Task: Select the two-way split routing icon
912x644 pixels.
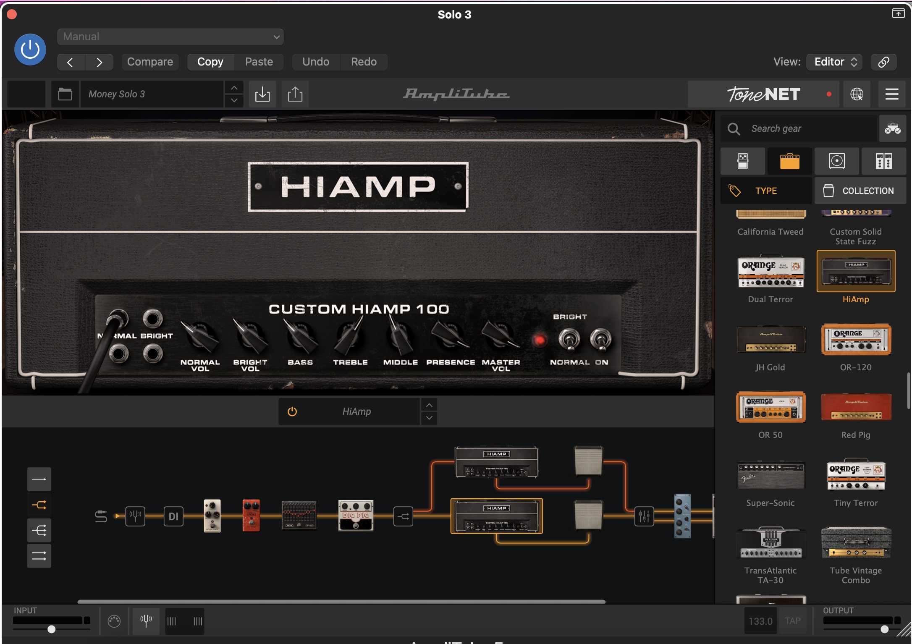Action: tap(39, 505)
